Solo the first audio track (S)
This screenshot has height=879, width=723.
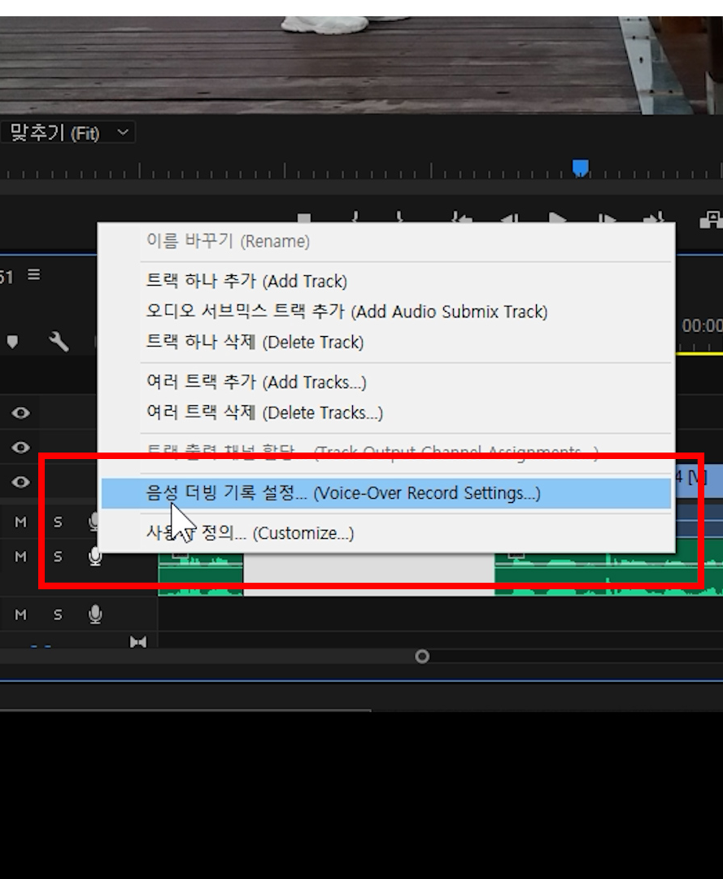tap(58, 522)
